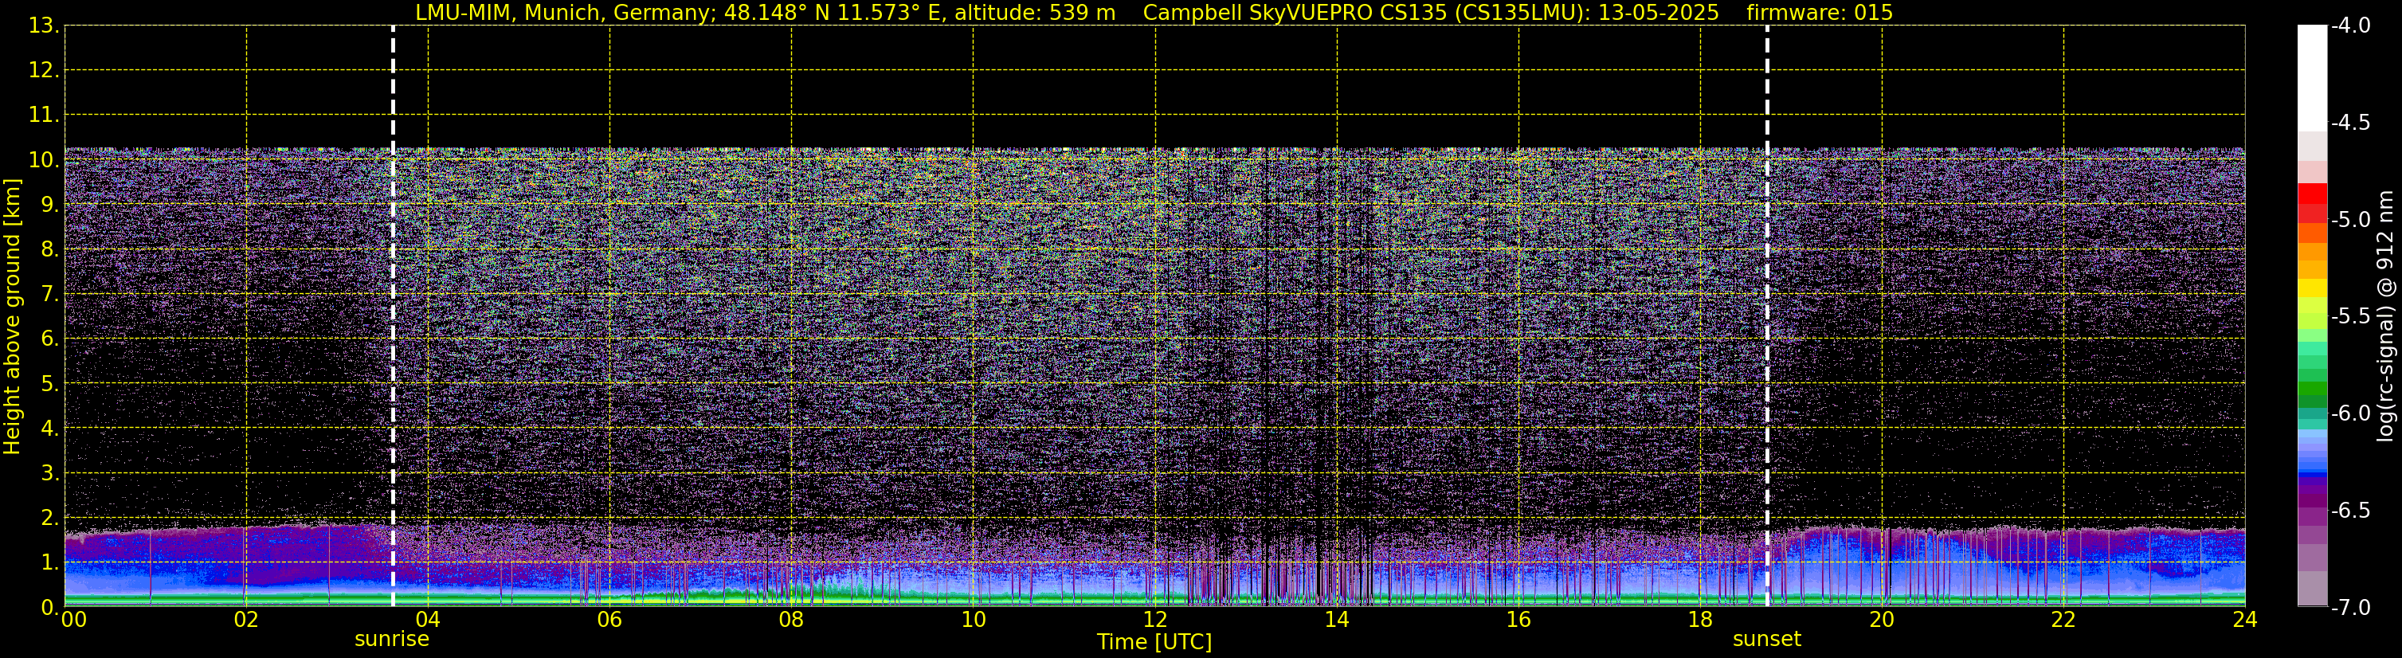Click the 'firmware: 015' text
Viewport: 2402px width, 658px height.
coord(1819,13)
